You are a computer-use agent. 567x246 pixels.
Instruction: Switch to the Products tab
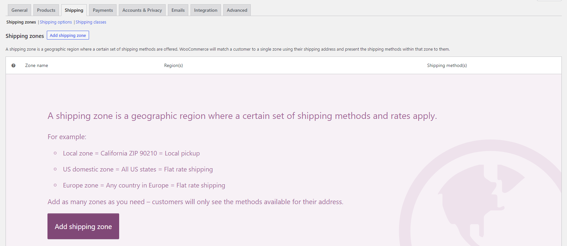[46, 10]
